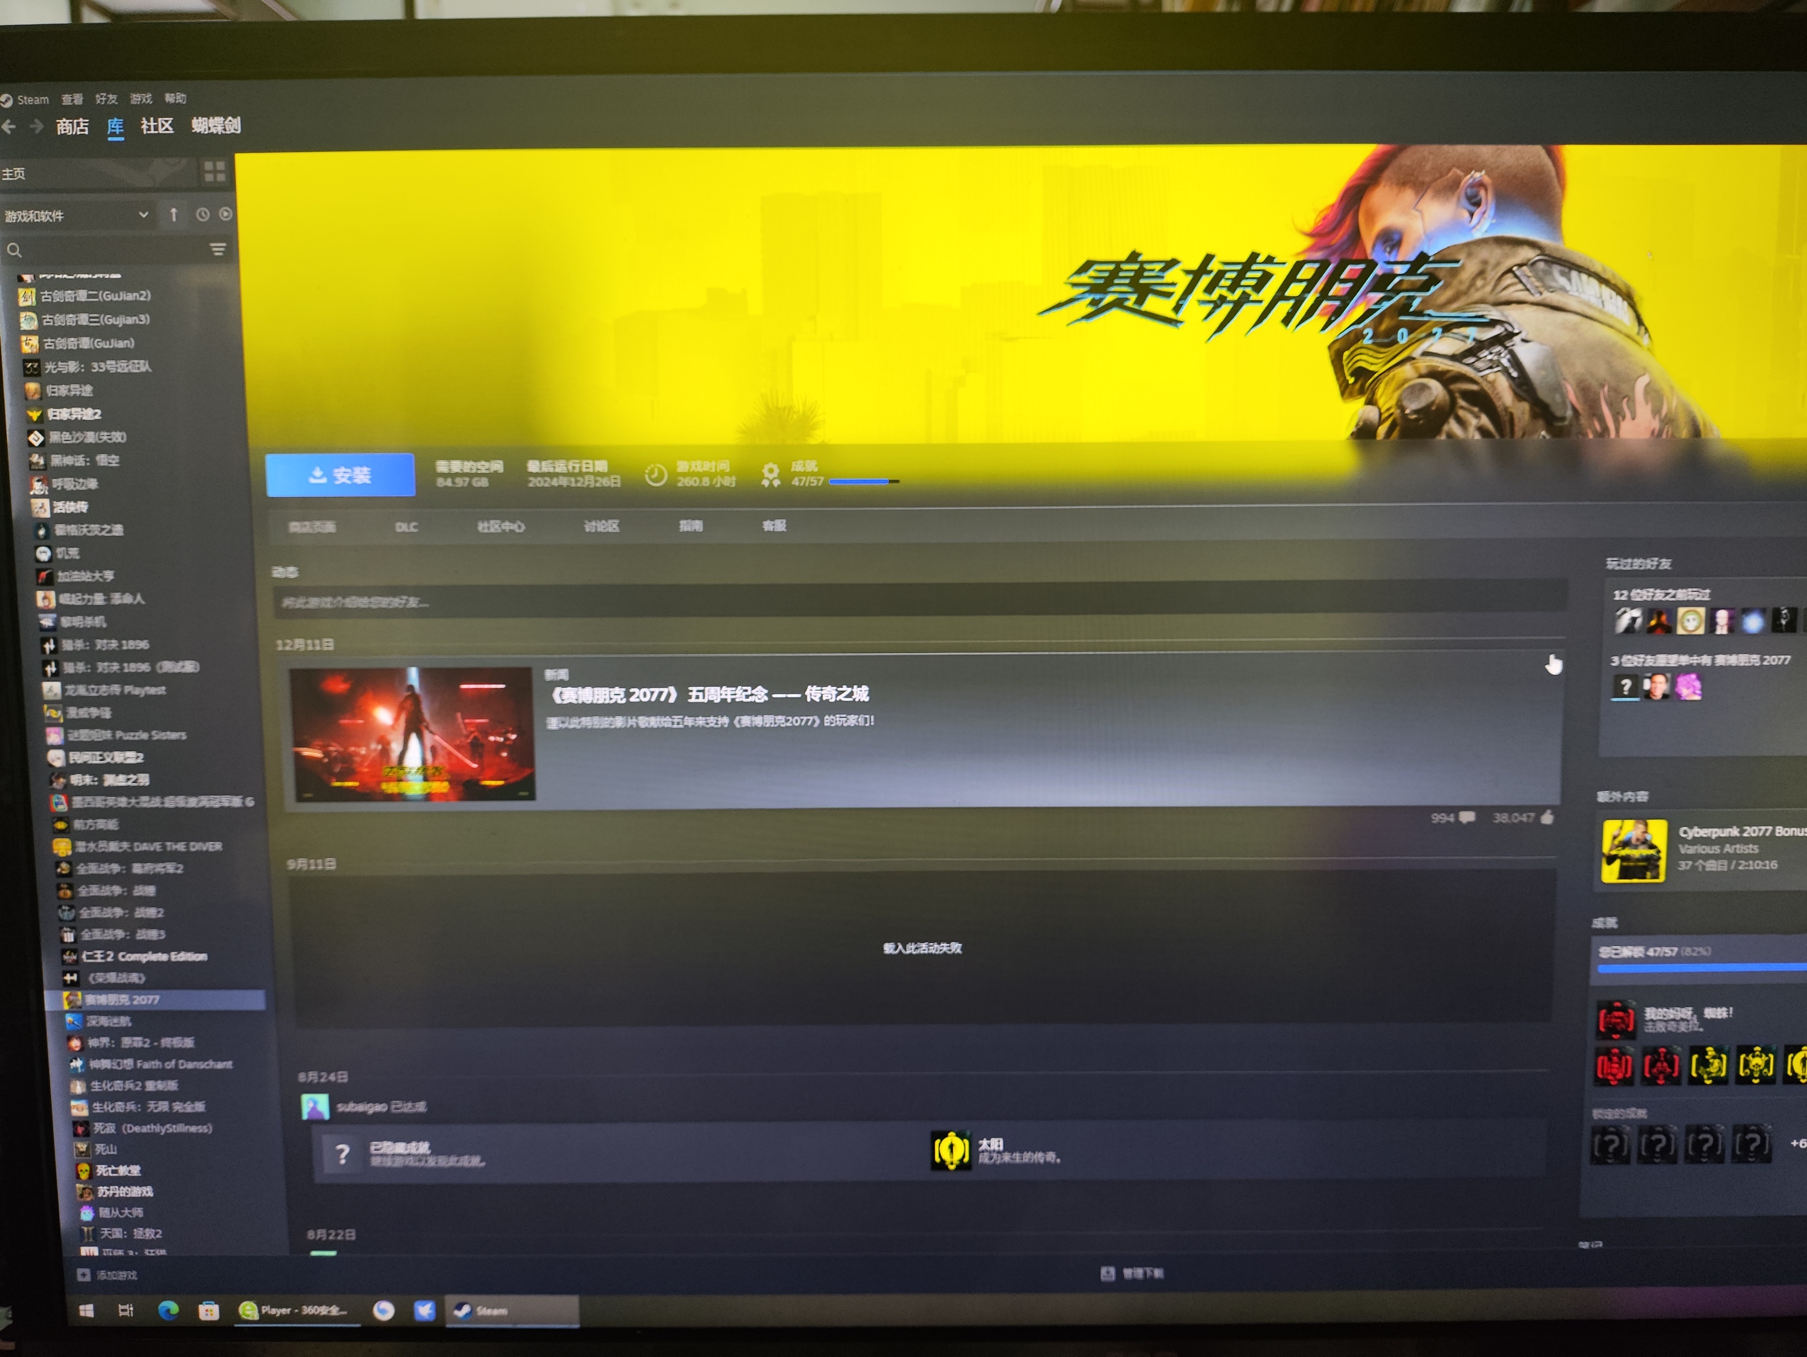The width and height of the screenshot is (1807, 1357).
Task: Navigate back with the left arrow
Action: [9, 127]
